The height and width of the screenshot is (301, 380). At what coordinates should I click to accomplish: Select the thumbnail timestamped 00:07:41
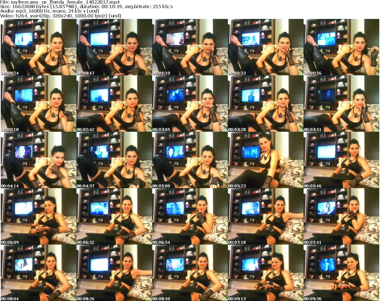coord(341,217)
